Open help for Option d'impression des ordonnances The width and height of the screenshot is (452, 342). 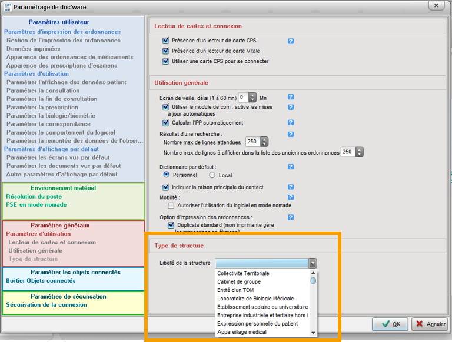click(291, 217)
